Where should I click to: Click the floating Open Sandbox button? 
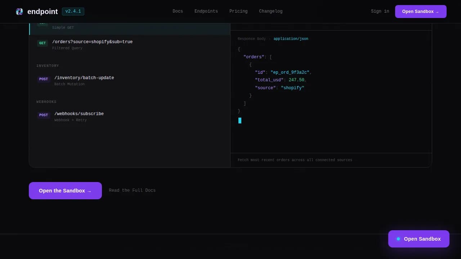coord(419,239)
